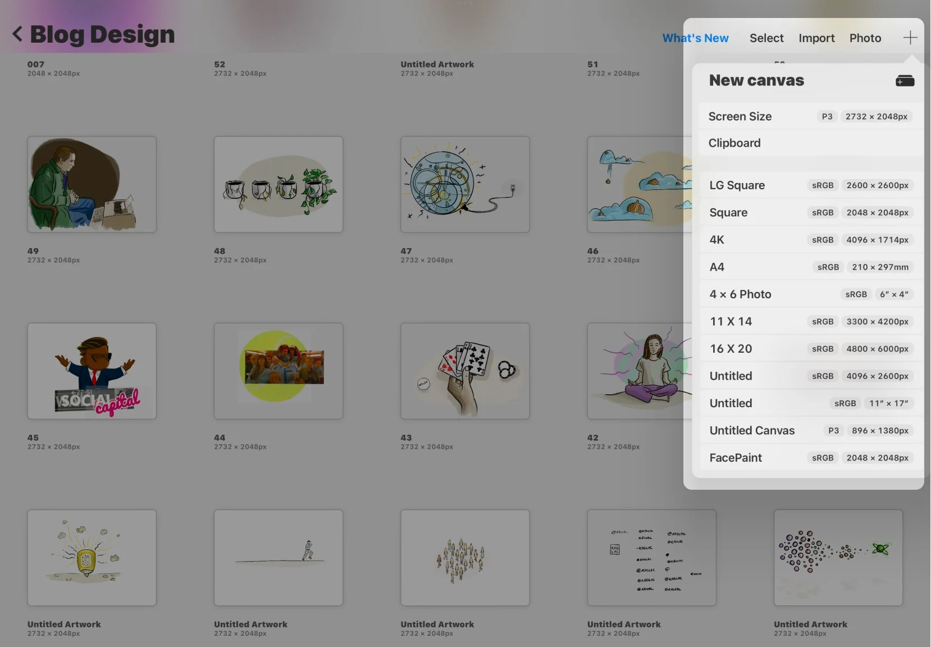Open artwork 43 with playing cards hand
This screenshot has width=931, height=647.
coord(465,371)
